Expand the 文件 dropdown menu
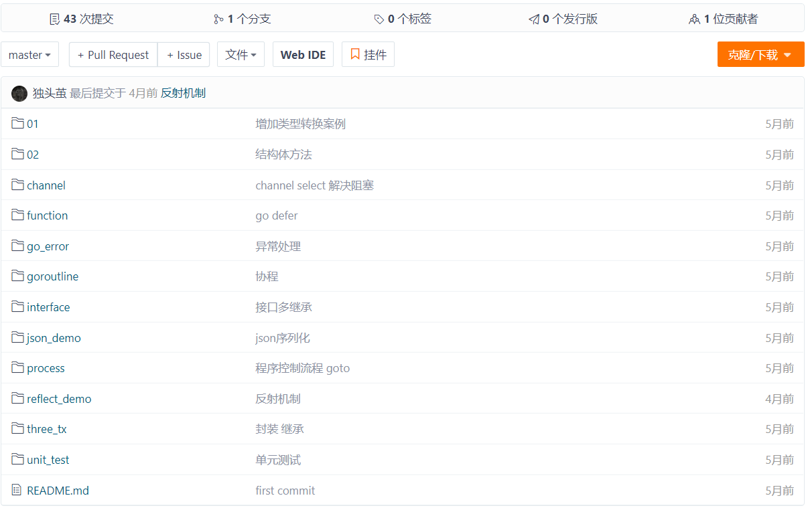810x514 pixels. point(241,55)
